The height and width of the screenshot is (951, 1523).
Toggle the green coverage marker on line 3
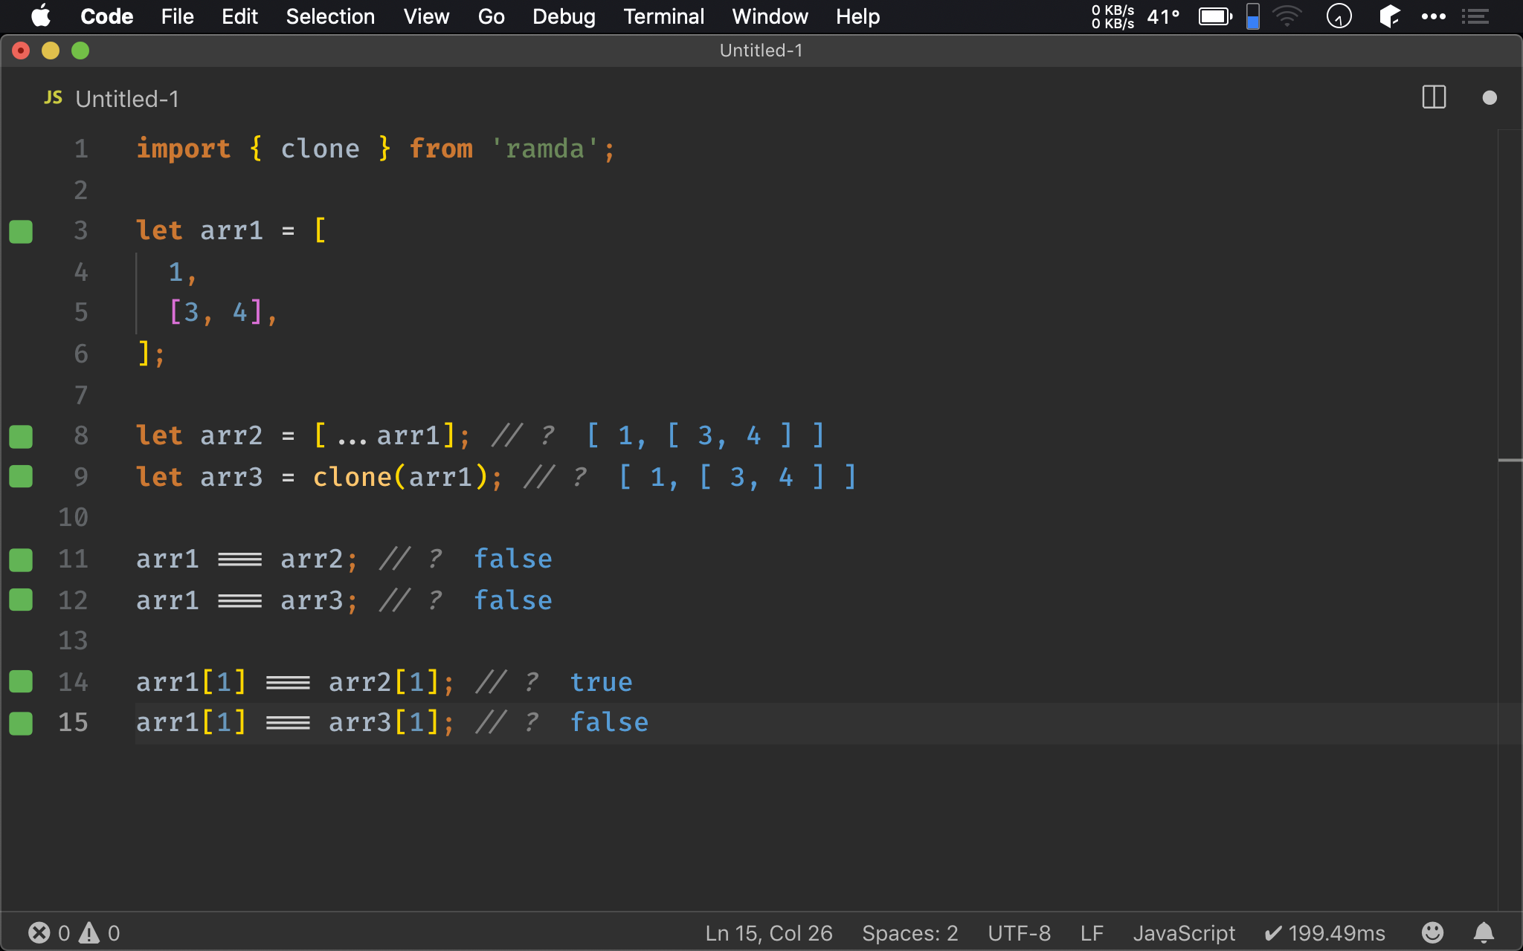(x=21, y=231)
